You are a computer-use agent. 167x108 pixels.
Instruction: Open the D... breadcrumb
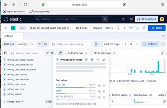pos(22,28)
